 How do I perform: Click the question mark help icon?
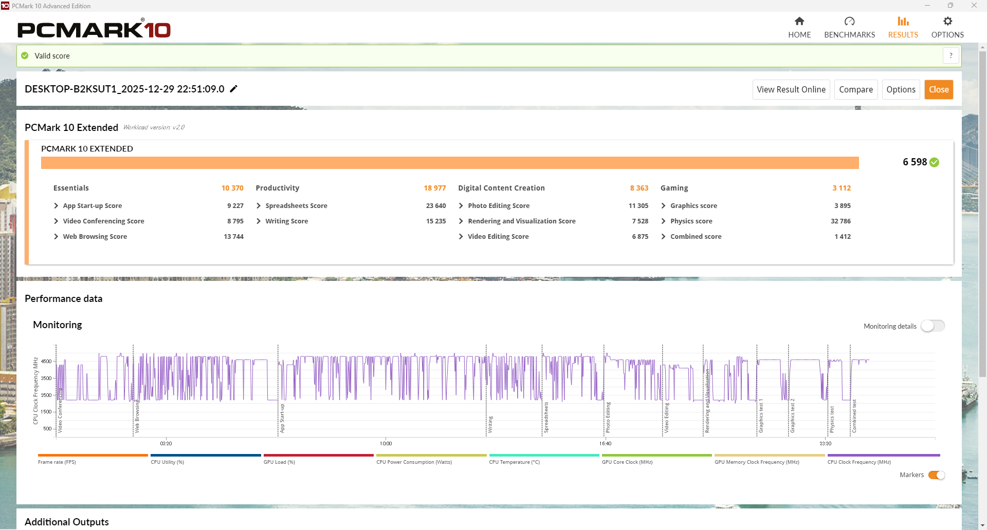tap(951, 55)
